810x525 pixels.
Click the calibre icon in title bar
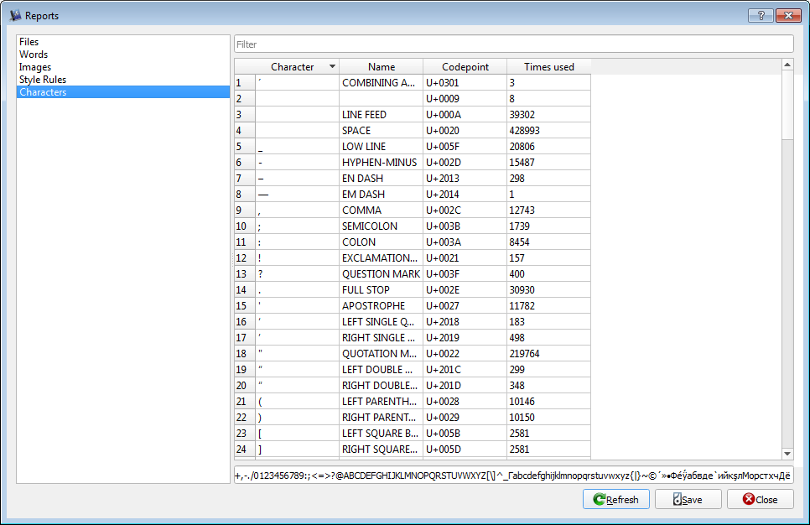[x=15, y=15]
